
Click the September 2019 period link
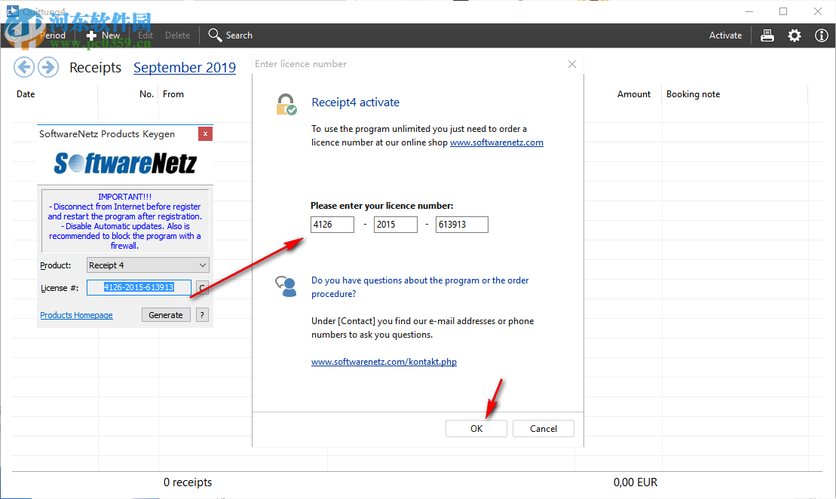[x=184, y=67]
